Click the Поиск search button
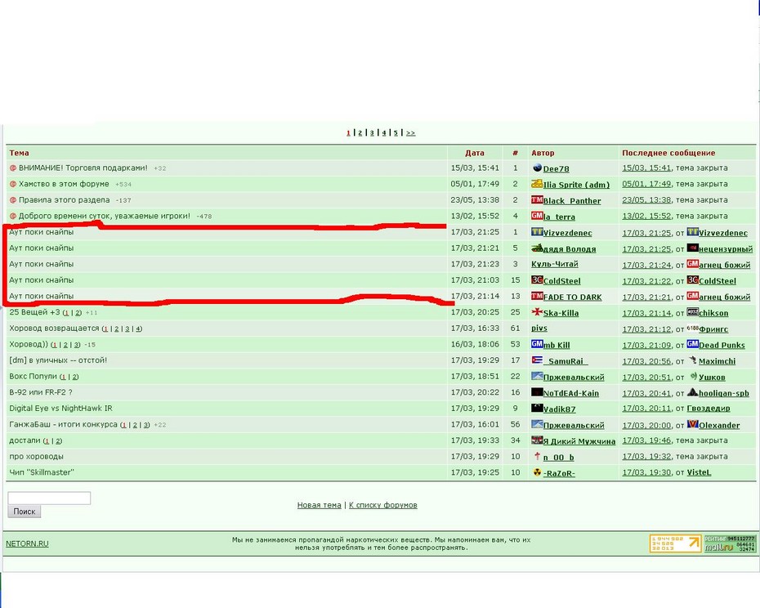 pos(25,512)
